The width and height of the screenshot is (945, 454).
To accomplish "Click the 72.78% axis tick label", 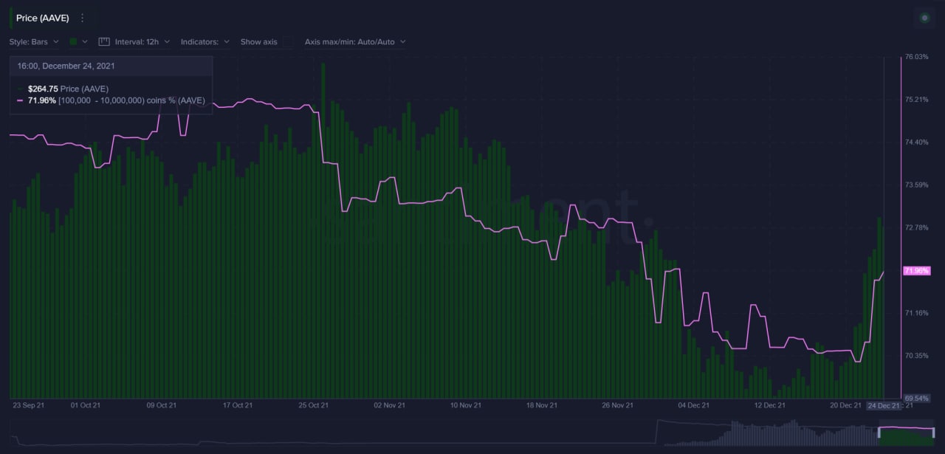I will (x=916, y=227).
